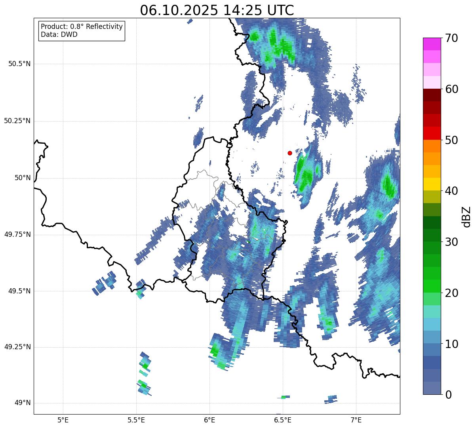Click the yellow 40 dBZ colorbar swatch
This screenshot has height=428, width=476.
pyautogui.click(x=432, y=184)
